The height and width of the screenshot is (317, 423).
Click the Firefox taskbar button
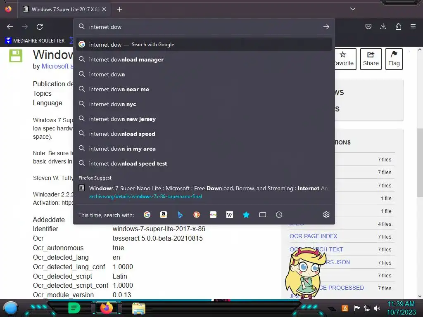pyautogui.click(x=107, y=308)
